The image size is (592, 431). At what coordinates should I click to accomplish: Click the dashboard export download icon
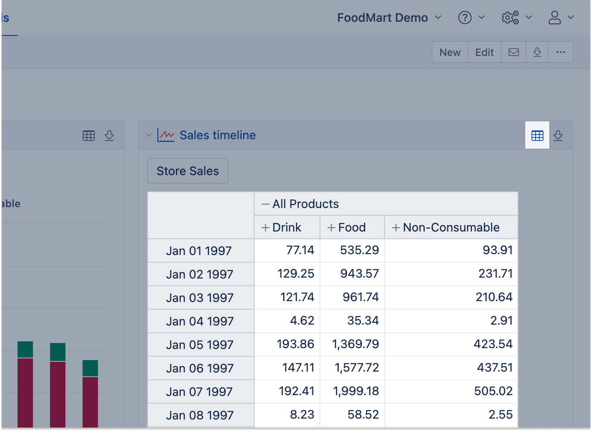pos(537,52)
